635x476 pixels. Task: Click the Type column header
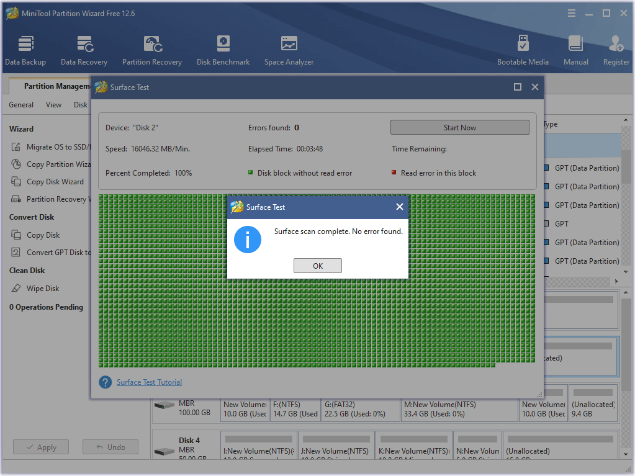(551, 124)
